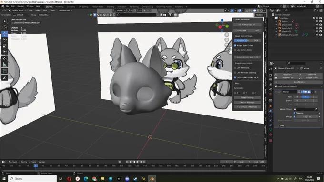This screenshot has height=182, width=324.
Task: Open the RetopoFlow dropdown menu
Action: 65,10
